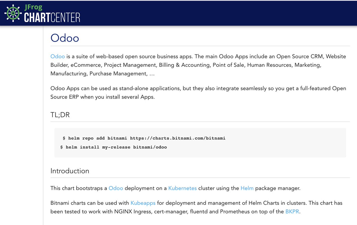
Task: Follow the Helm package manager link
Action: pyautogui.click(x=247, y=188)
